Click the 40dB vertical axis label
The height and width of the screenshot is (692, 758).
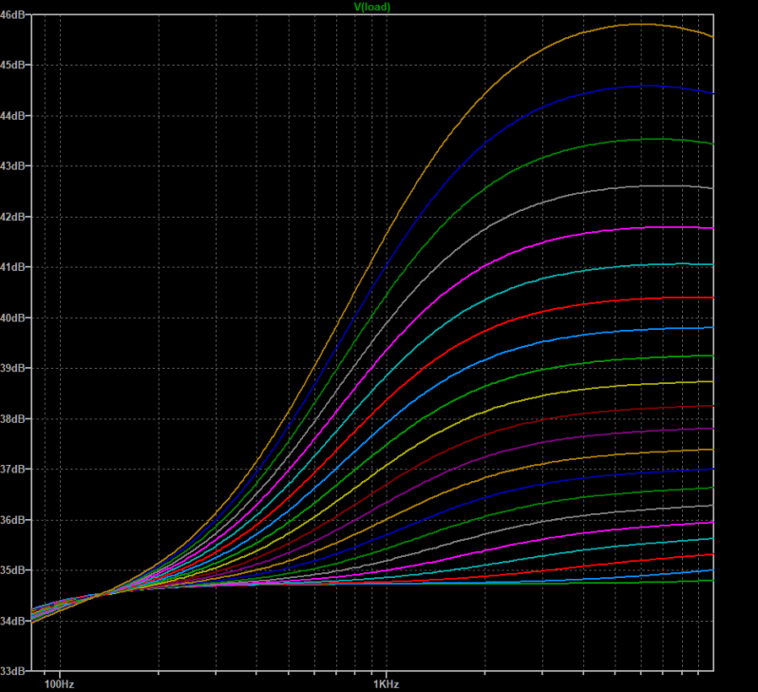(x=14, y=317)
